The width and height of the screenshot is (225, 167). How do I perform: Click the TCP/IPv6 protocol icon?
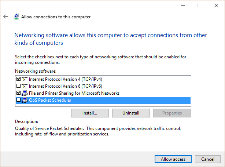click(25, 86)
